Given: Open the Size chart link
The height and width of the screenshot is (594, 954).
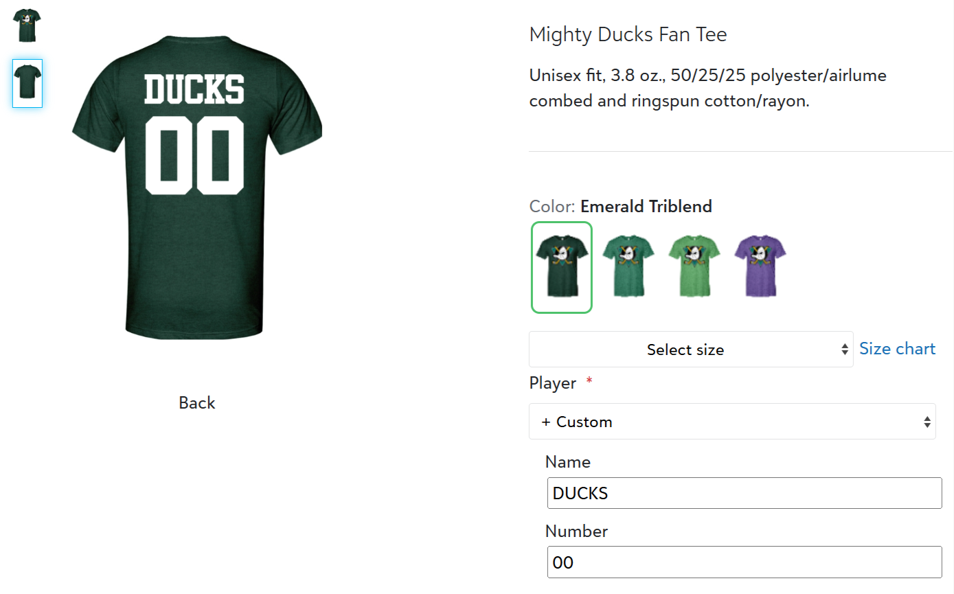Looking at the screenshot, I should [x=897, y=349].
